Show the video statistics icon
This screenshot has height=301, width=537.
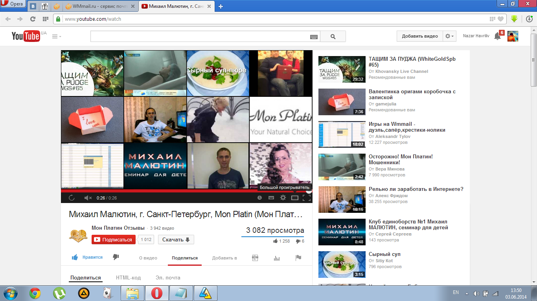[x=277, y=258]
